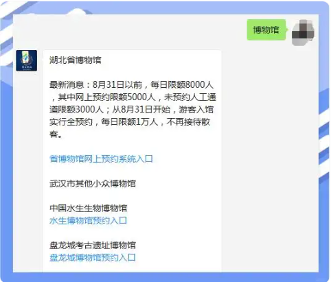Screen dimensions: 331x282
Task: Click the 武汉市其他小众博物馆 subheading
Action: (93, 183)
